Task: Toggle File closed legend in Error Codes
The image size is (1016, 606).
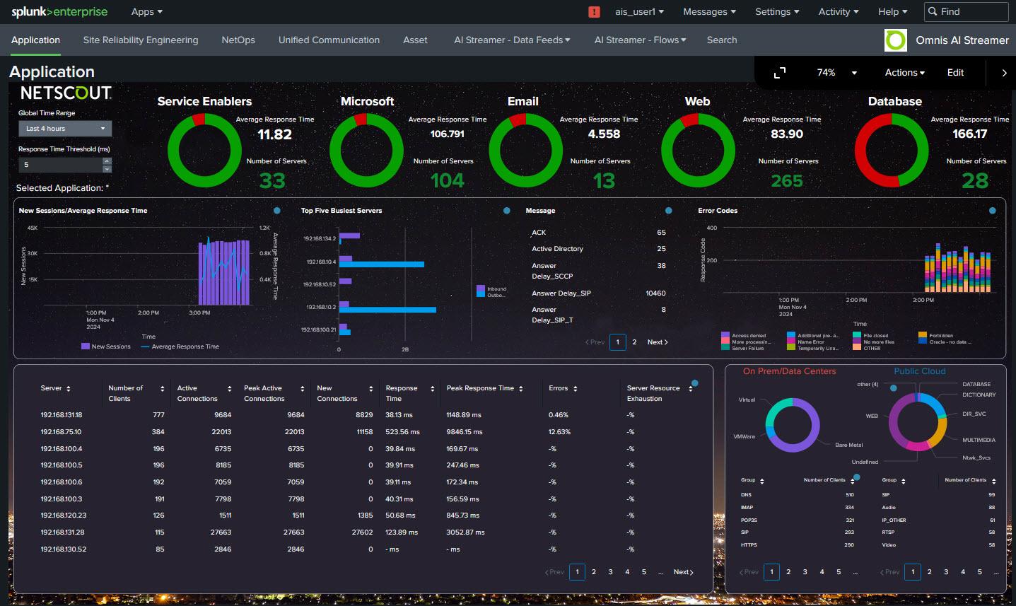Action: tap(870, 335)
